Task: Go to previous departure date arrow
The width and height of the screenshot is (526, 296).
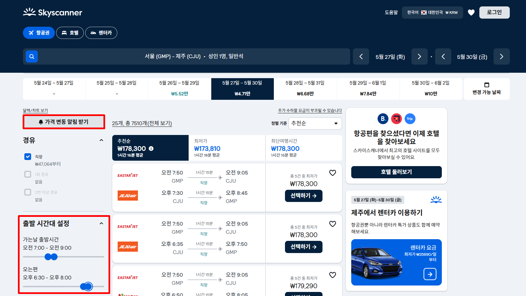Action: pyautogui.click(x=361, y=56)
